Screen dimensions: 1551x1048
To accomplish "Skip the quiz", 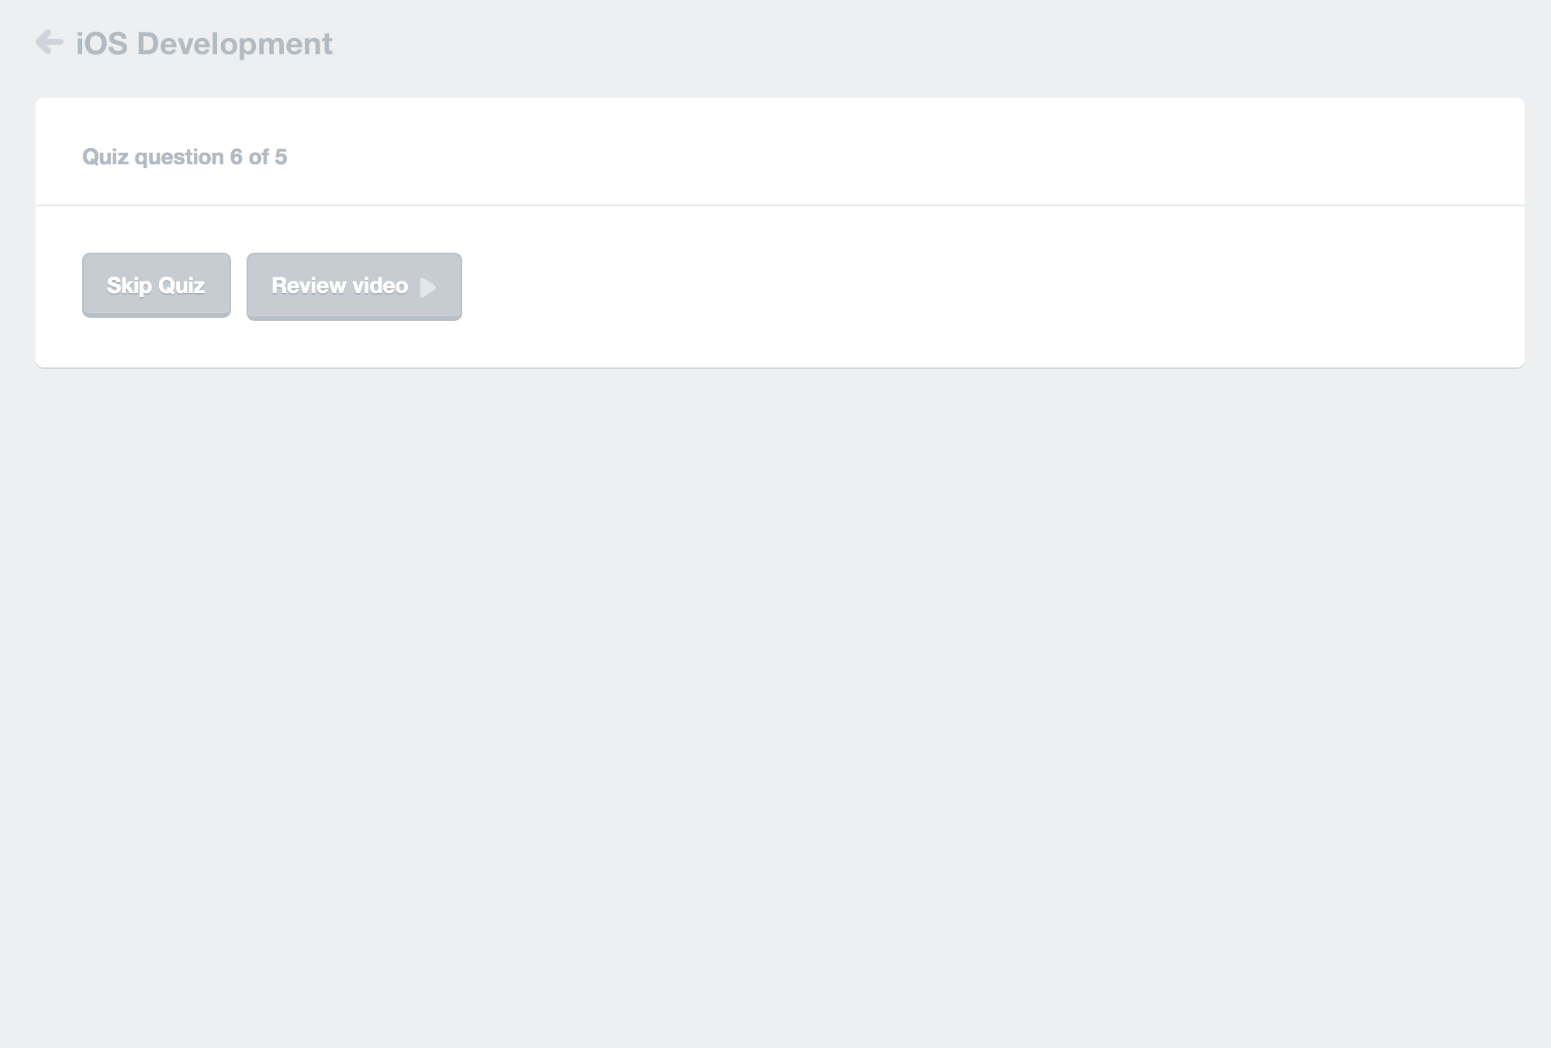I will coord(156,285).
